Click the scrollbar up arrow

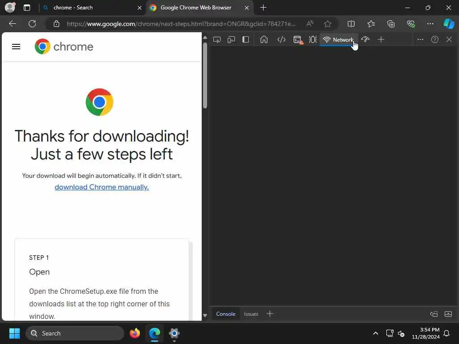205,38
